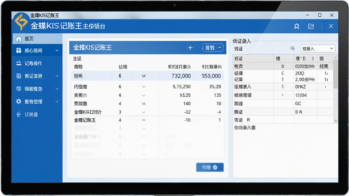349x196 pixels.
Task: Select the $5.25 amount cell
Action: (185, 95)
